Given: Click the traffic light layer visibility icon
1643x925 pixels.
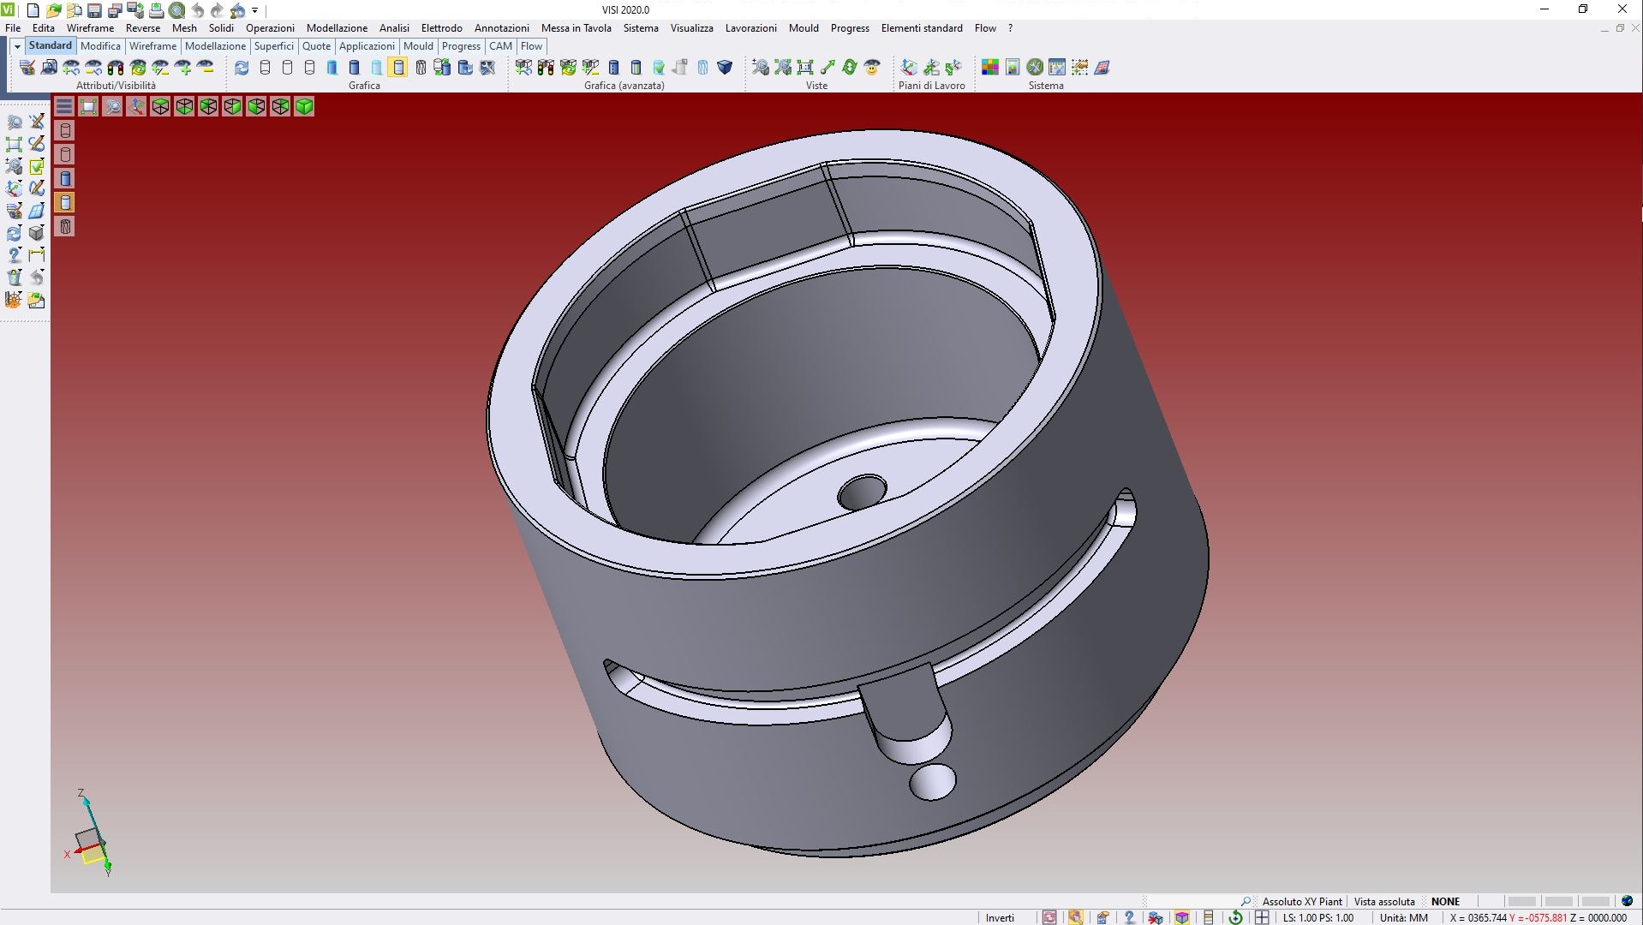Looking at the screenshot, I should (116, 68).
